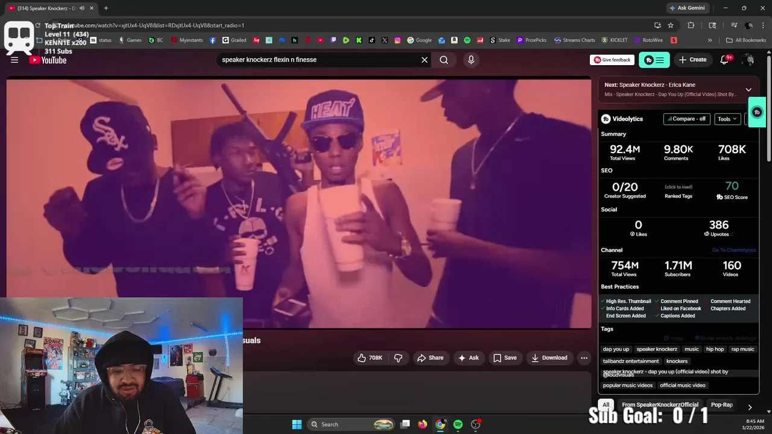Go to the YouTube home logo
This screenshot has width=772, height=434.
pos(48,60)
